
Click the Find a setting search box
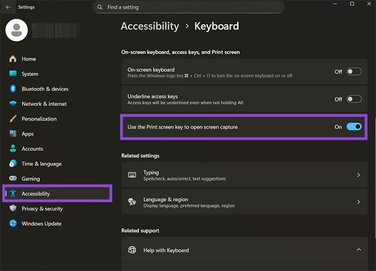click(x=188, y=7)
